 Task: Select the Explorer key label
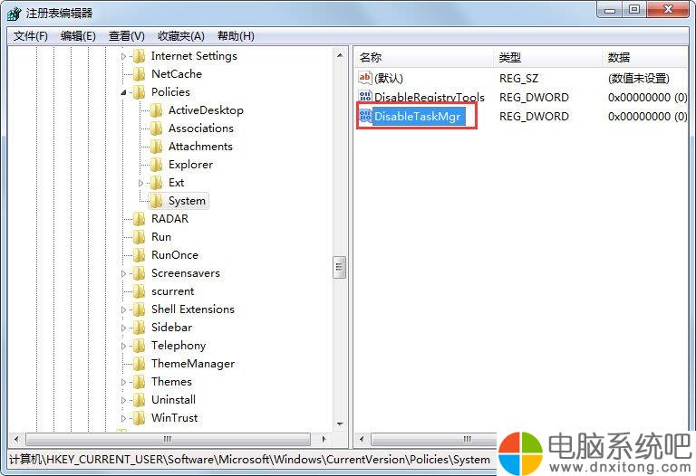(x=190, y=165)
